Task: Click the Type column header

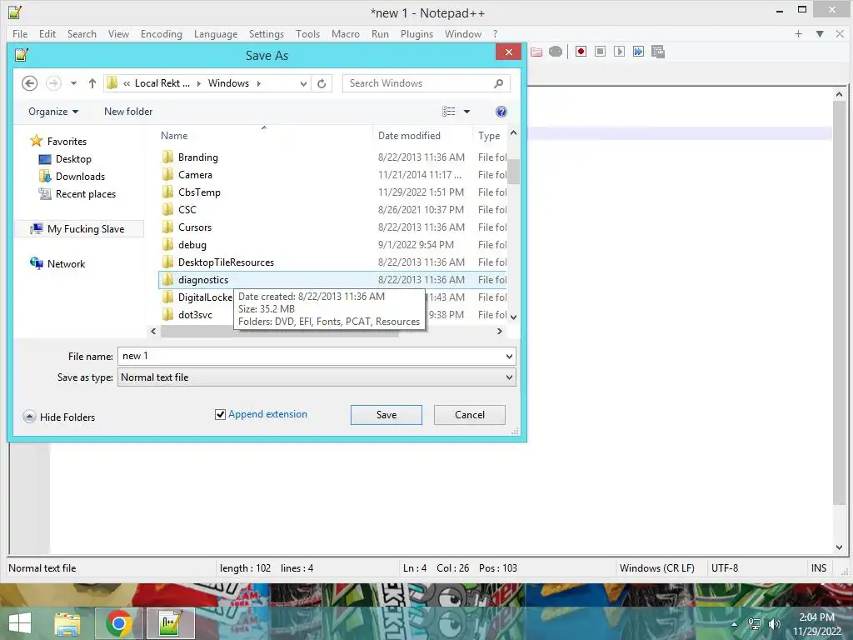Action: (x=490, y=136)
